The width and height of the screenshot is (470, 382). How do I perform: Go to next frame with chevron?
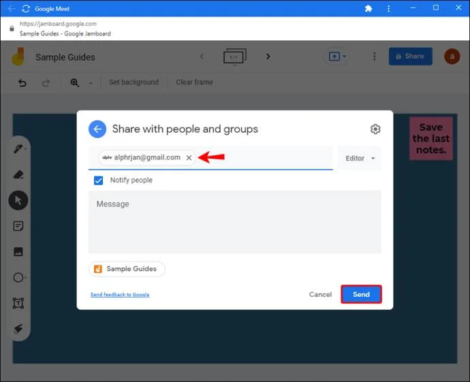268,57
